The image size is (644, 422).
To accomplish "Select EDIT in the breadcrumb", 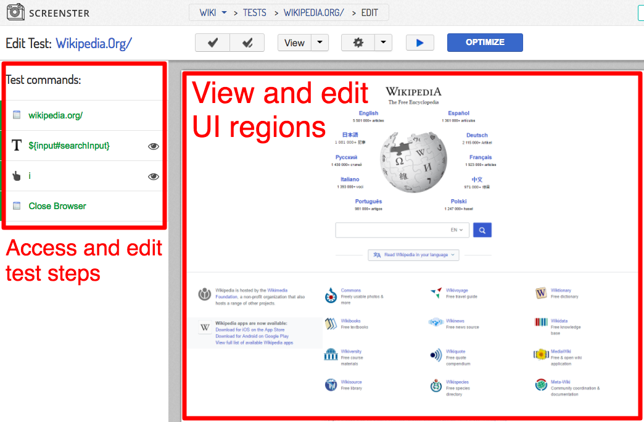I will 369,13.
